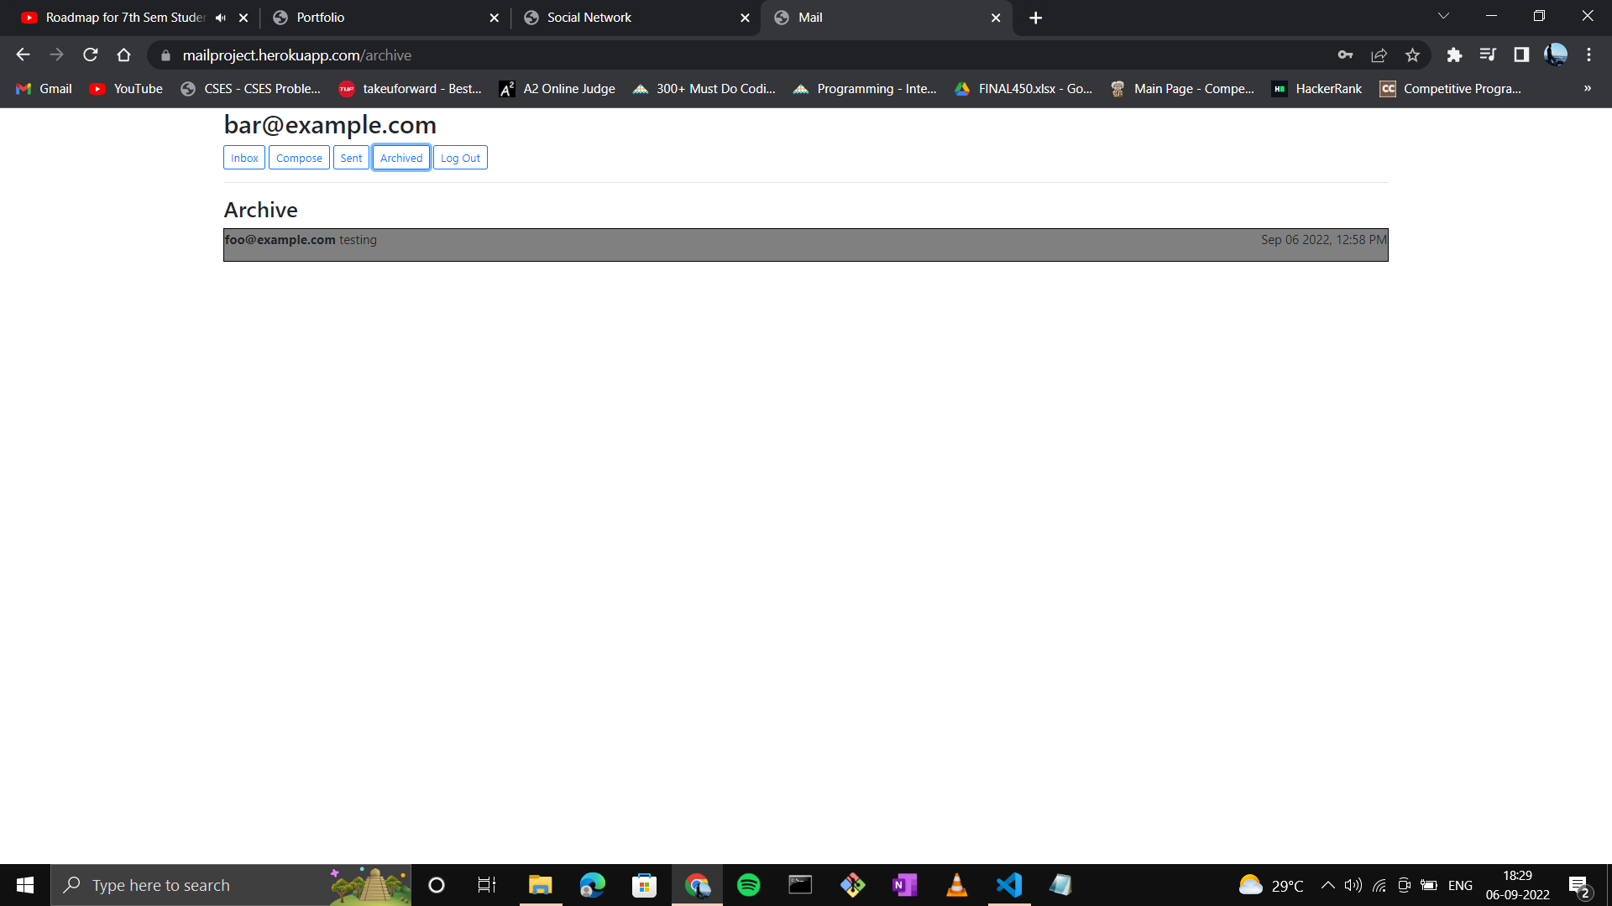Click the bookmark star in the address bar
The image size is (1612, 906).
point(1412,55)
